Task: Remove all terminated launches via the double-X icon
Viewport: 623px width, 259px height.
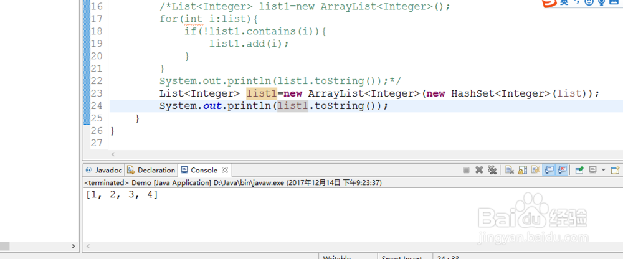Action: 492,170
